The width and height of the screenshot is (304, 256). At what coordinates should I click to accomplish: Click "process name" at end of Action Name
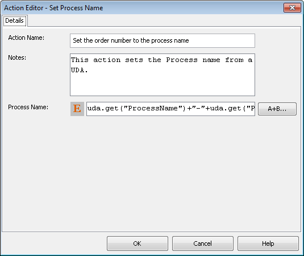(170, 40)
